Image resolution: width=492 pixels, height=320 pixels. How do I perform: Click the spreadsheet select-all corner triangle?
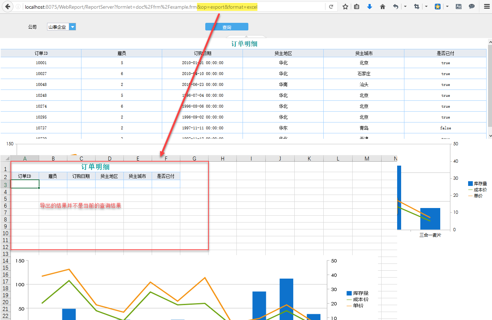point(5,158)
